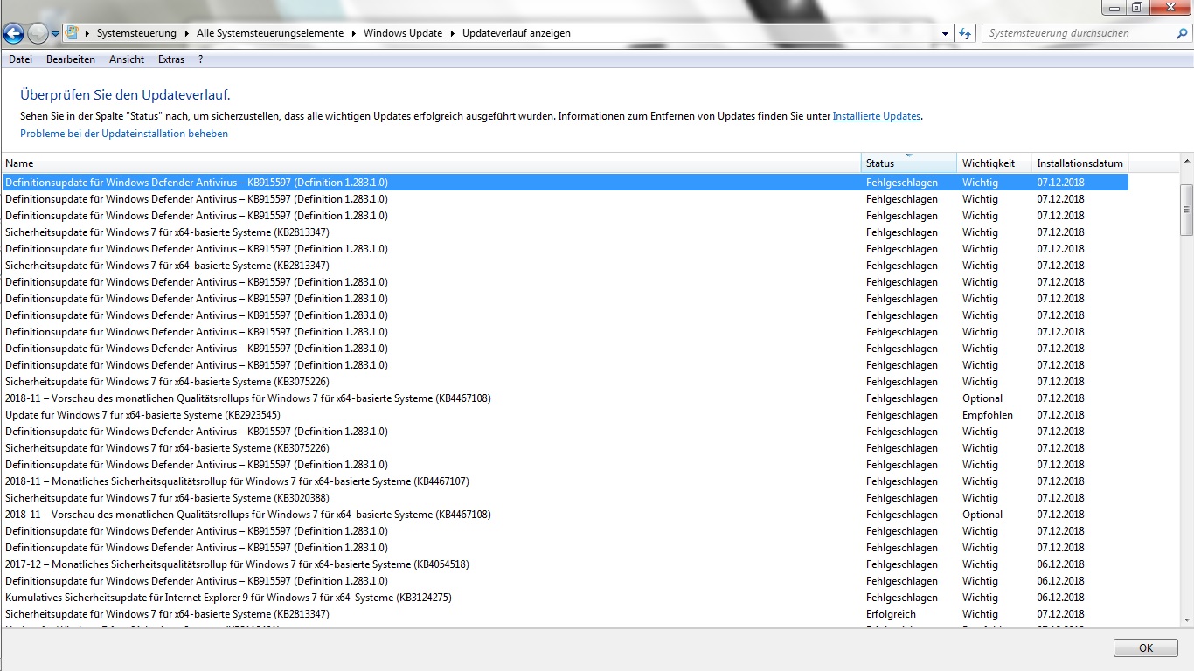The height and width of the screenshot is (671, 1194).
Task: Click Fehlgeschlagen status of KB4467107 row
Action: tap(902, 481)
